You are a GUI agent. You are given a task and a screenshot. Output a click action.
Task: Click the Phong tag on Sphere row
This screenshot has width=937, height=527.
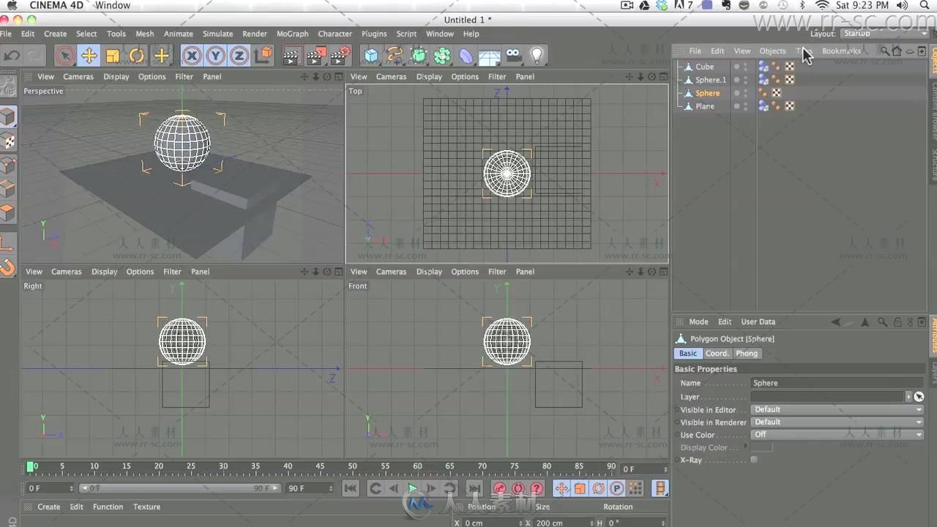click(x=764, y=93)
